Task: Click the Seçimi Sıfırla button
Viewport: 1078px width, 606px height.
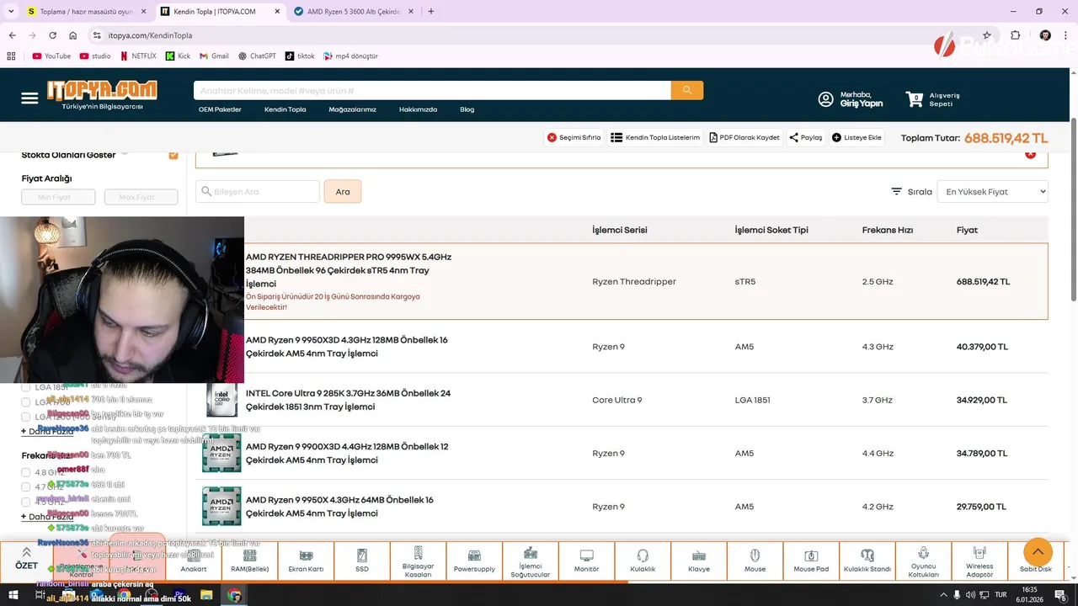Action: coord(574,137)
